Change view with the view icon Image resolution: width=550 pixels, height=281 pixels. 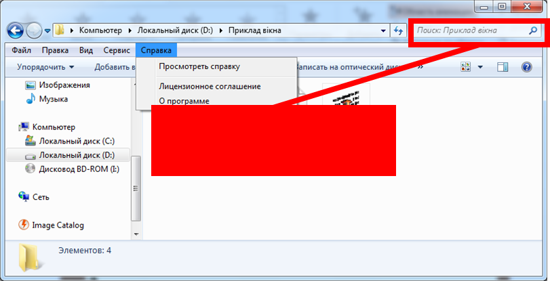465,67
